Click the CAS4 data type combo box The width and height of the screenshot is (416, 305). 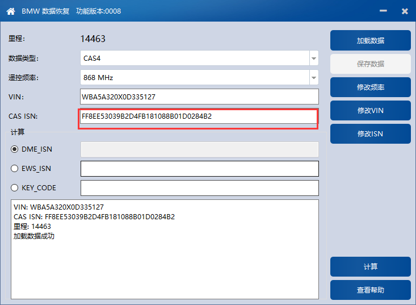point(199,58)
